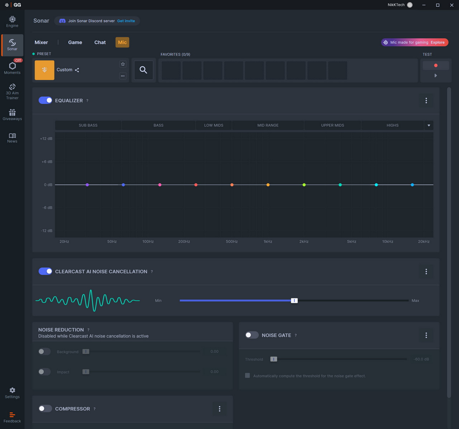Open the News section
The width and height of the screenshot is (459, 429).
tap(12, 138)
